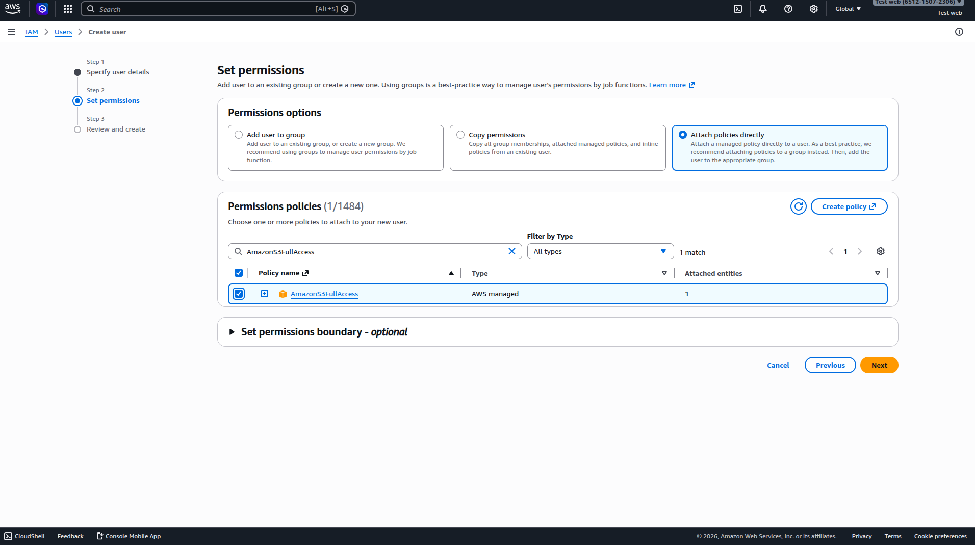This screenshot has width=975, height=545.
Task: Clear the policy search text
Action: pos(512,251)
